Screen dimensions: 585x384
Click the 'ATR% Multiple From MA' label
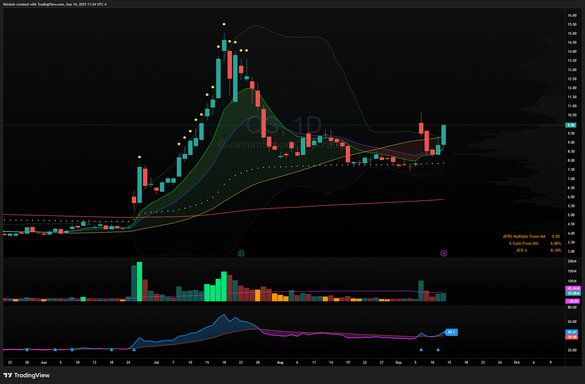pos(524,236)
